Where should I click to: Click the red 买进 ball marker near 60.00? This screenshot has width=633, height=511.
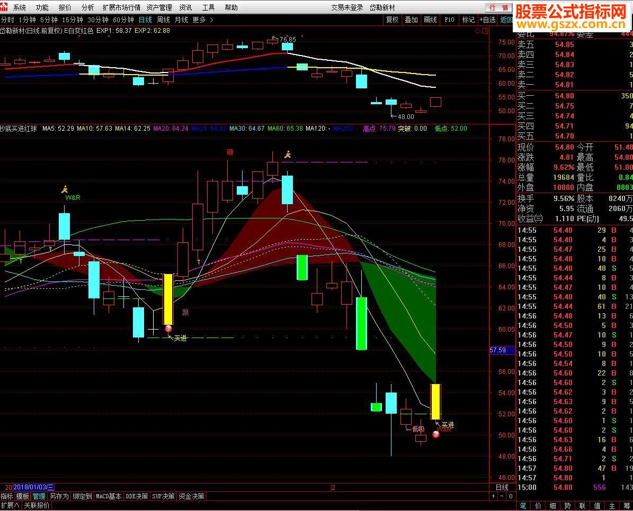pos(168,328)
